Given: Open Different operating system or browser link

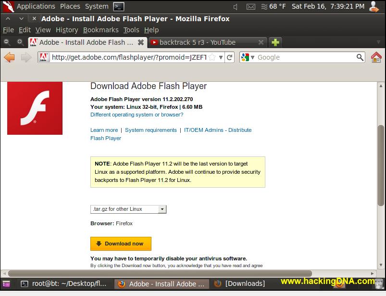Looking at the screenshot, I should point(137,115).
